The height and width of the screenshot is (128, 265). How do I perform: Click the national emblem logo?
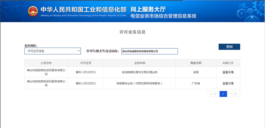coord(33,12)
